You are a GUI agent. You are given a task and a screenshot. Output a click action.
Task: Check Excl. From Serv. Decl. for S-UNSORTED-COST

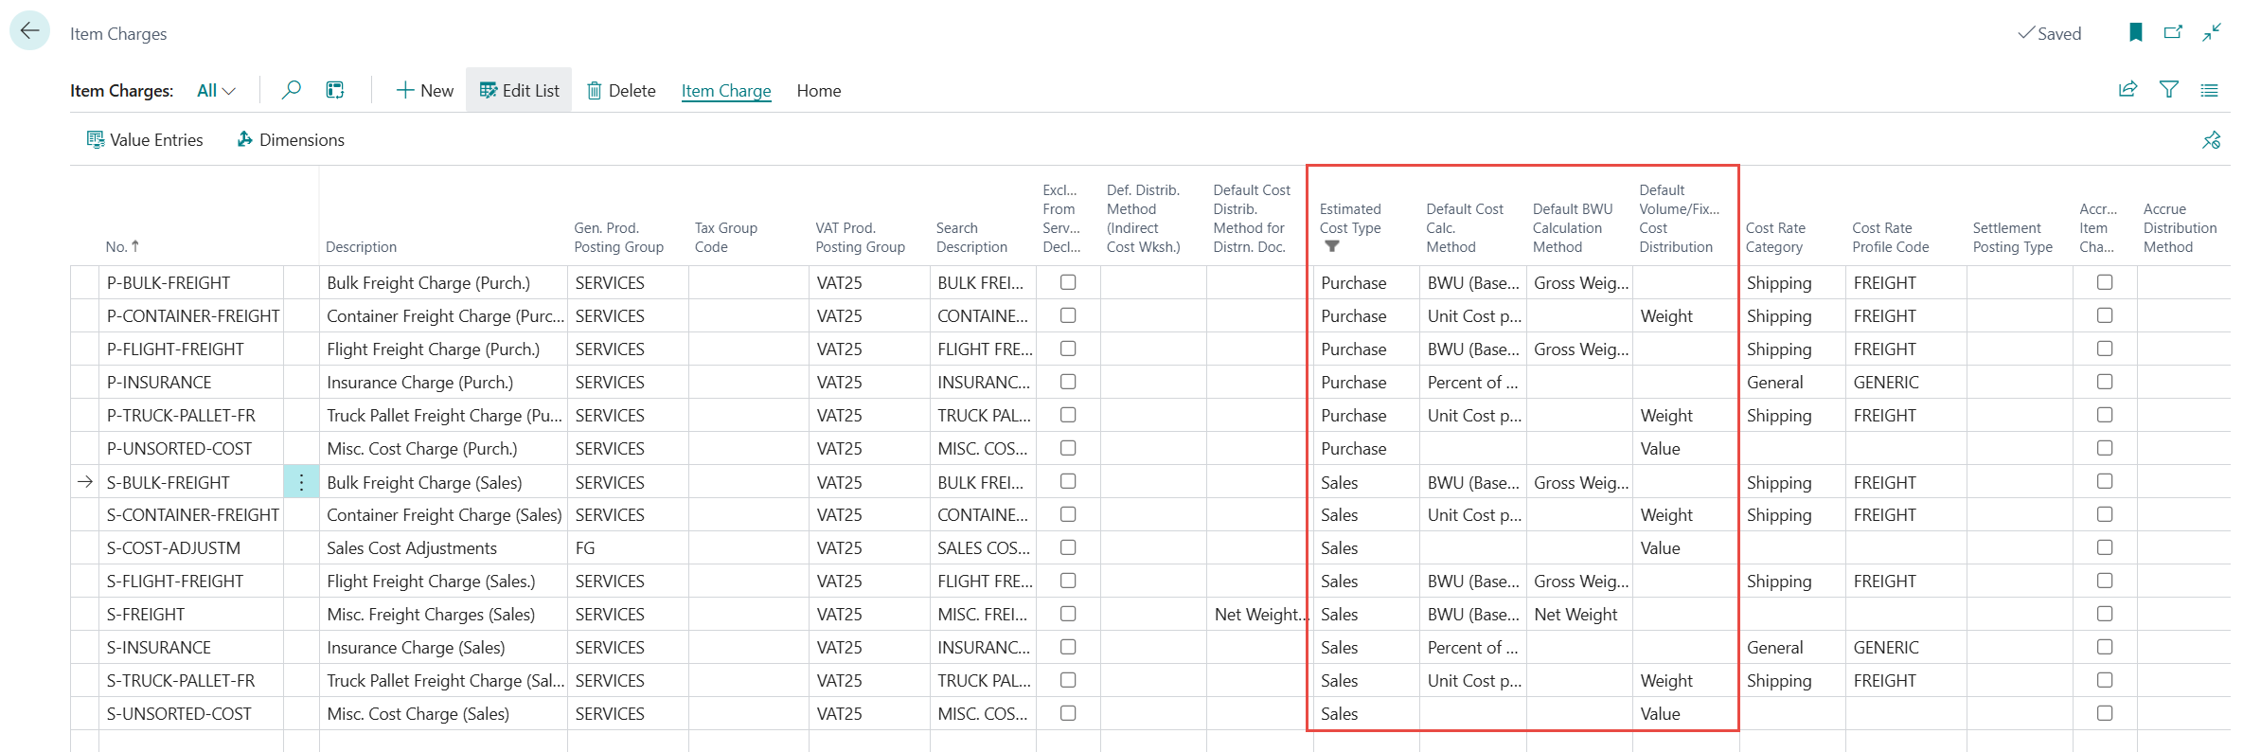tap(1068, 713)
